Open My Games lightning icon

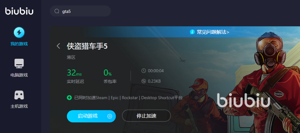(x=19, y=32)
